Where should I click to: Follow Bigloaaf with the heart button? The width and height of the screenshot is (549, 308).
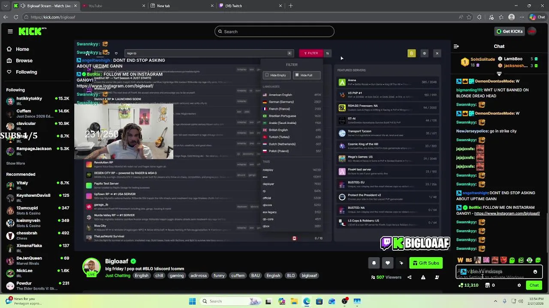click(387, 263)
